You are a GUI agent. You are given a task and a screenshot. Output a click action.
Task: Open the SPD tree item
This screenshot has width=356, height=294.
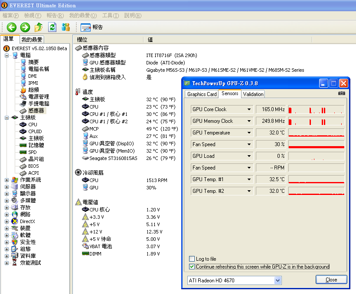tap(32, 152)
